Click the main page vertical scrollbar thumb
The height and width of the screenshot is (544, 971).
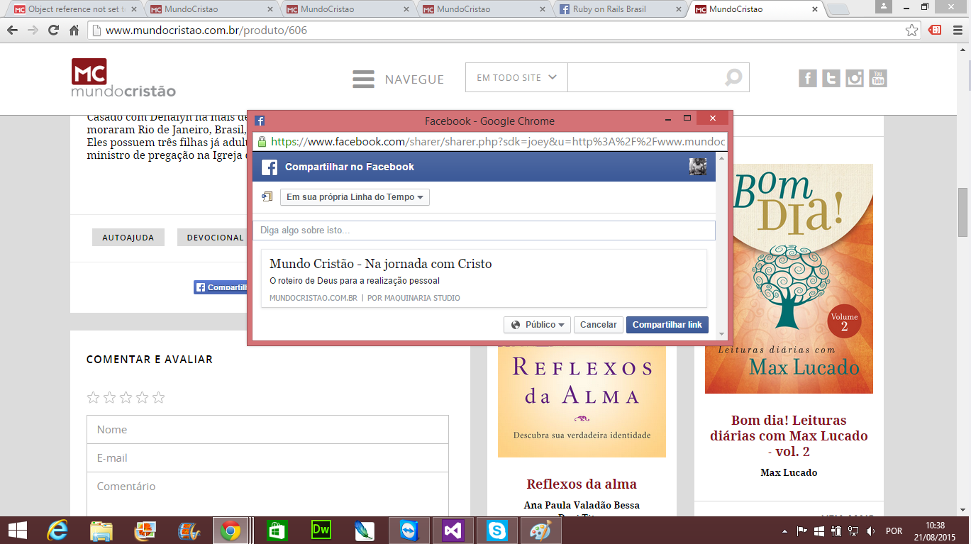click(963, 212)
